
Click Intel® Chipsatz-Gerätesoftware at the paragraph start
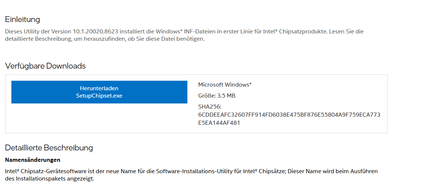pos(46,171)
